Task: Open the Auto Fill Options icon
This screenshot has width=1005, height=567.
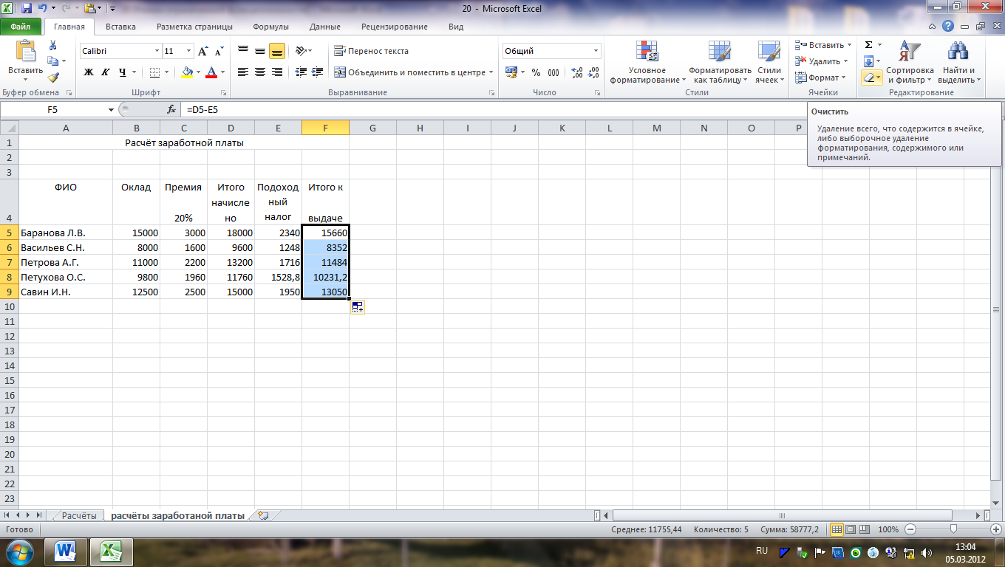Action: [358, 307]
